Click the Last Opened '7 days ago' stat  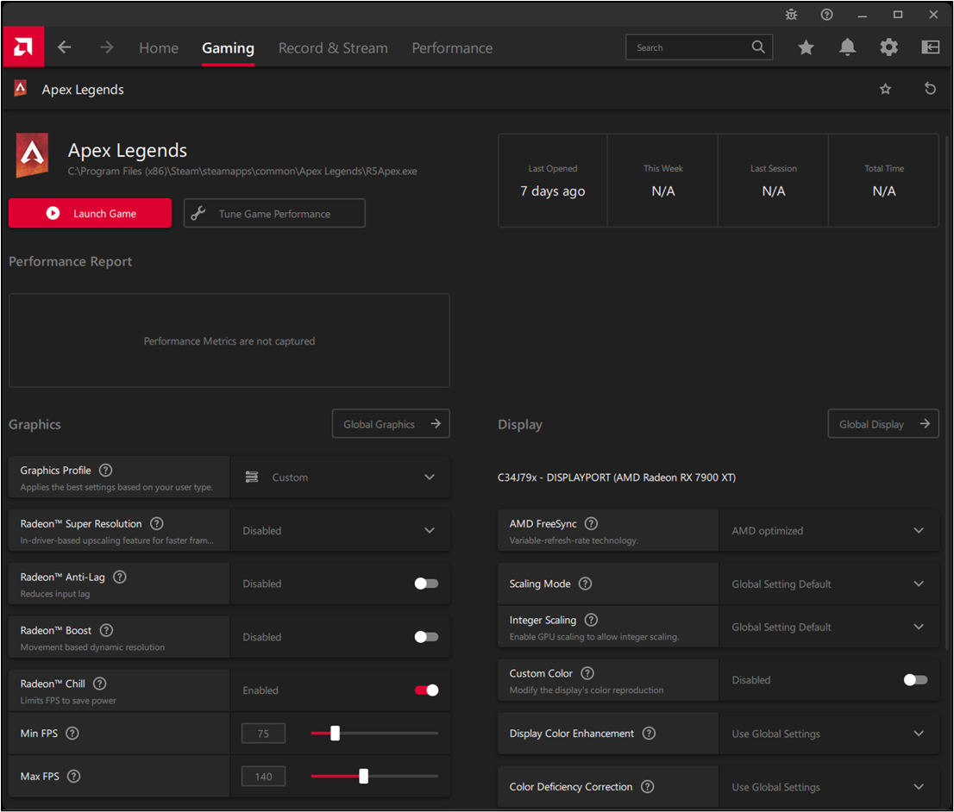point(552,181)
